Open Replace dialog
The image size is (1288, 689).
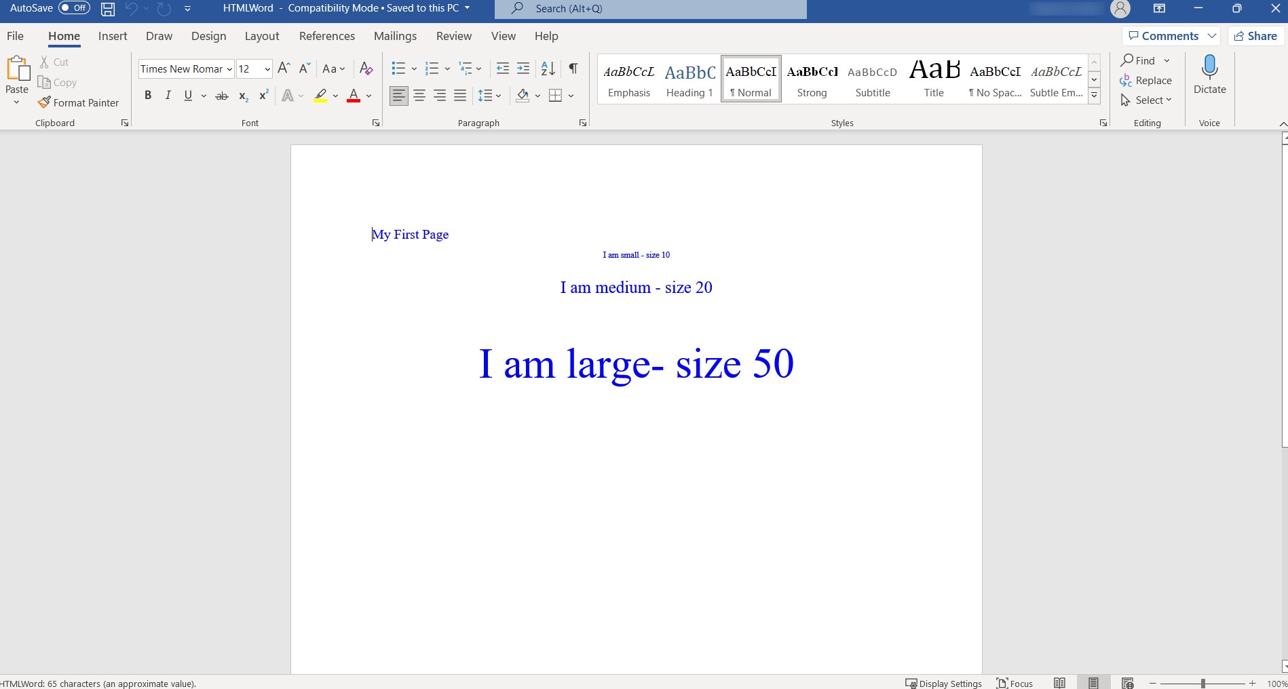click(1145, 80)
